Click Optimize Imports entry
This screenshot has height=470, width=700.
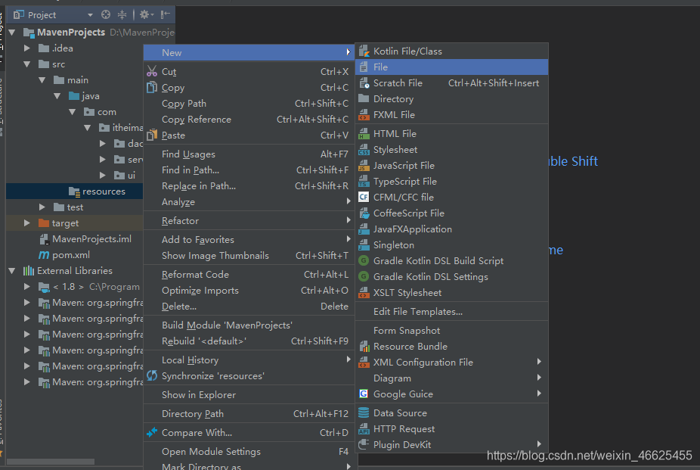(249, 291)
